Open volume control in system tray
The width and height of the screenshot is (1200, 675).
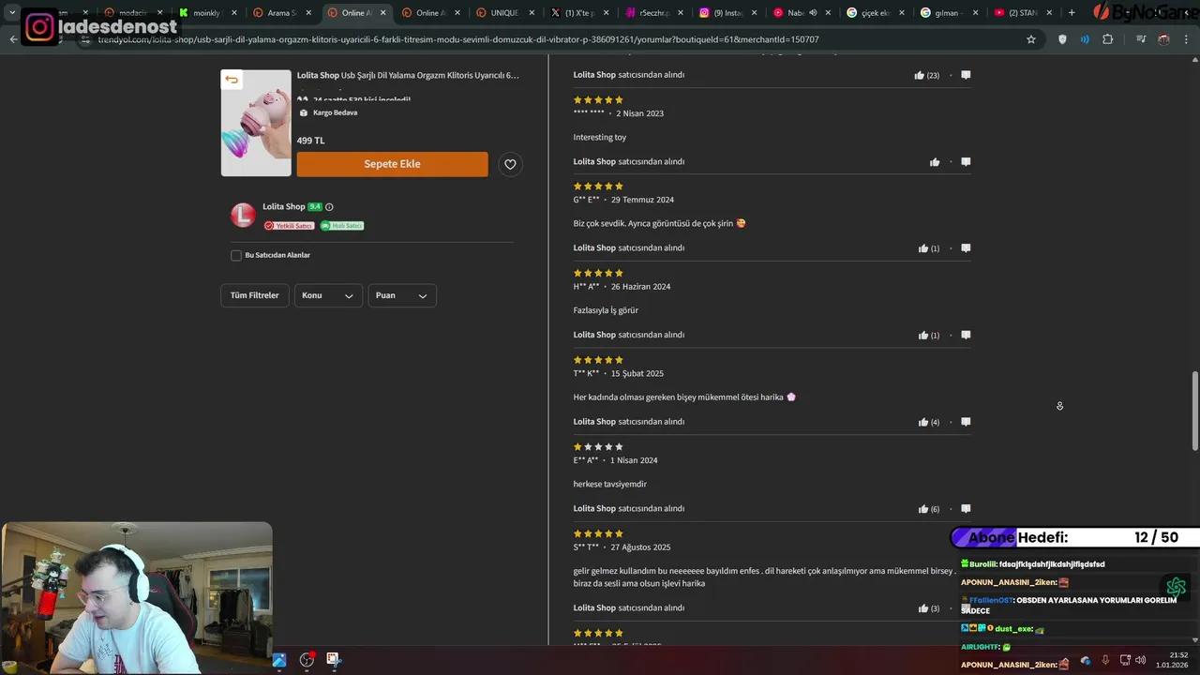pyautogui.click(x=1141, y=660)
